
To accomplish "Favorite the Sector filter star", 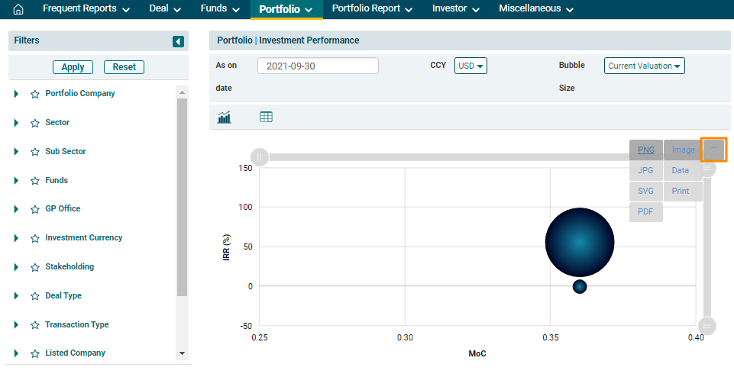I will (34, 123).
